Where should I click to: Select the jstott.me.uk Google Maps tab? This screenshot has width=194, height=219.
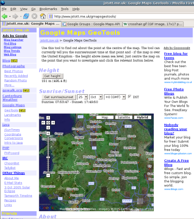[31, 24]
